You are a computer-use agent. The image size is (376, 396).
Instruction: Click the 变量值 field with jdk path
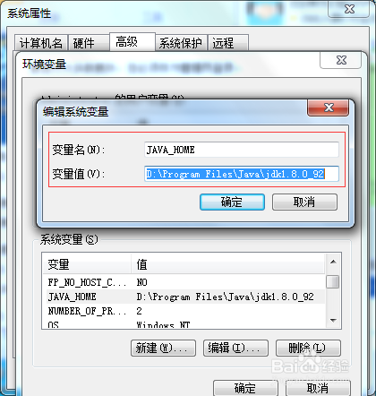click(242, 174)
